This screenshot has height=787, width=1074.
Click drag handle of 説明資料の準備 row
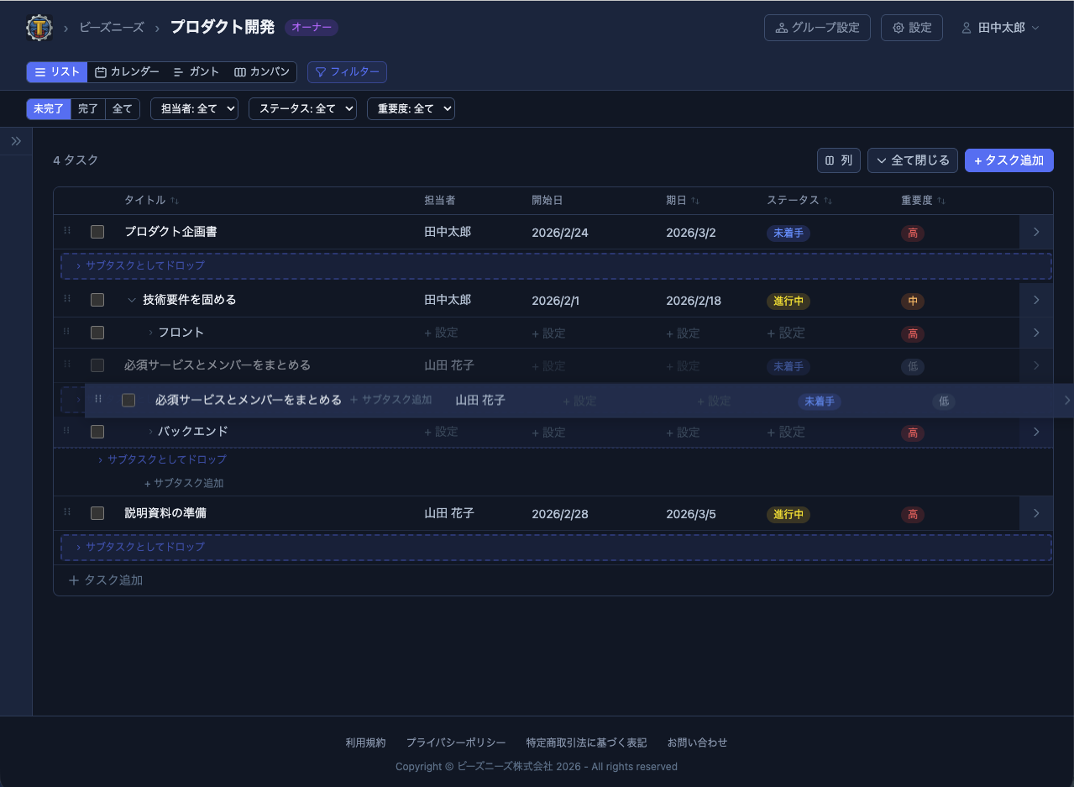pyautogui.click(x=67, y=512)
